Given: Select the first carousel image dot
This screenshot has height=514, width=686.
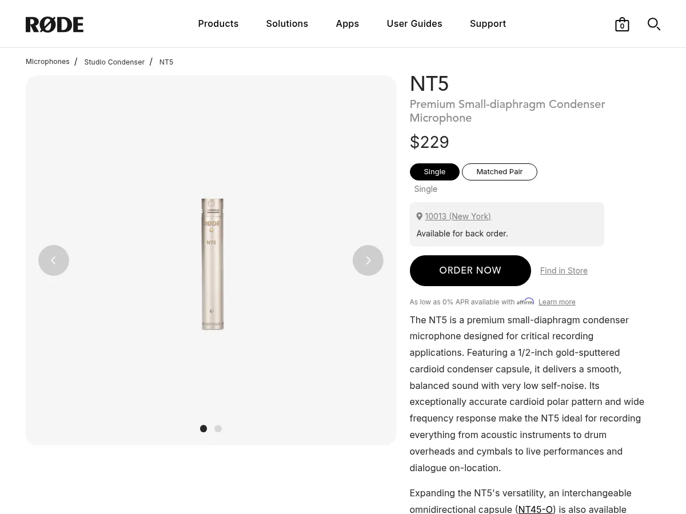Looking at the screenshot, I should pyautogui.click(x=204, y=429).
